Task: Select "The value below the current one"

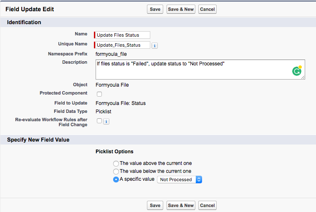Action: click(x=116, y=172)
